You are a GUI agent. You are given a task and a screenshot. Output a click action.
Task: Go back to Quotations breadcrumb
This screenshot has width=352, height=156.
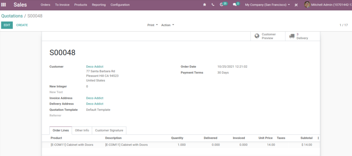pos(12,16)
